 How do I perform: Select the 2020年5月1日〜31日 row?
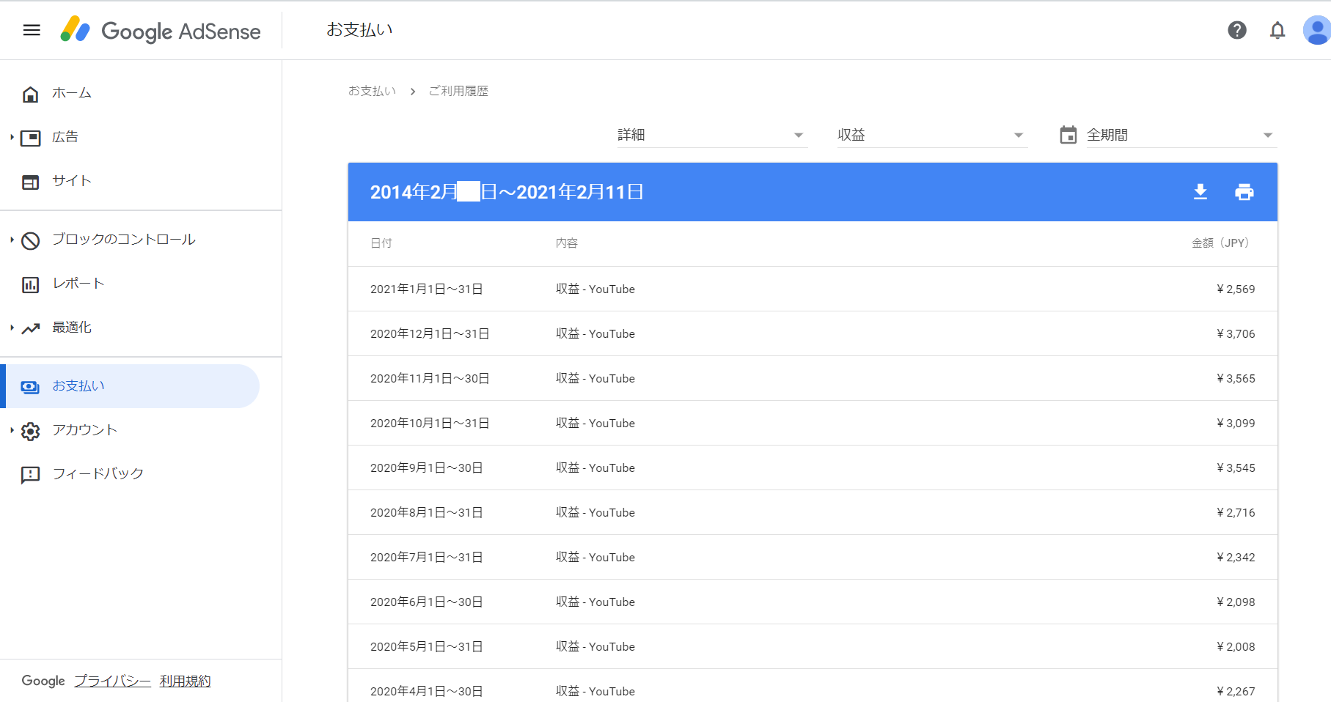coord(813,646)
